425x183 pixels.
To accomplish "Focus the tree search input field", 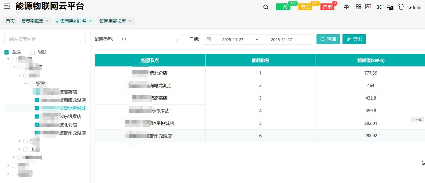I will click(x=45, y=39).
